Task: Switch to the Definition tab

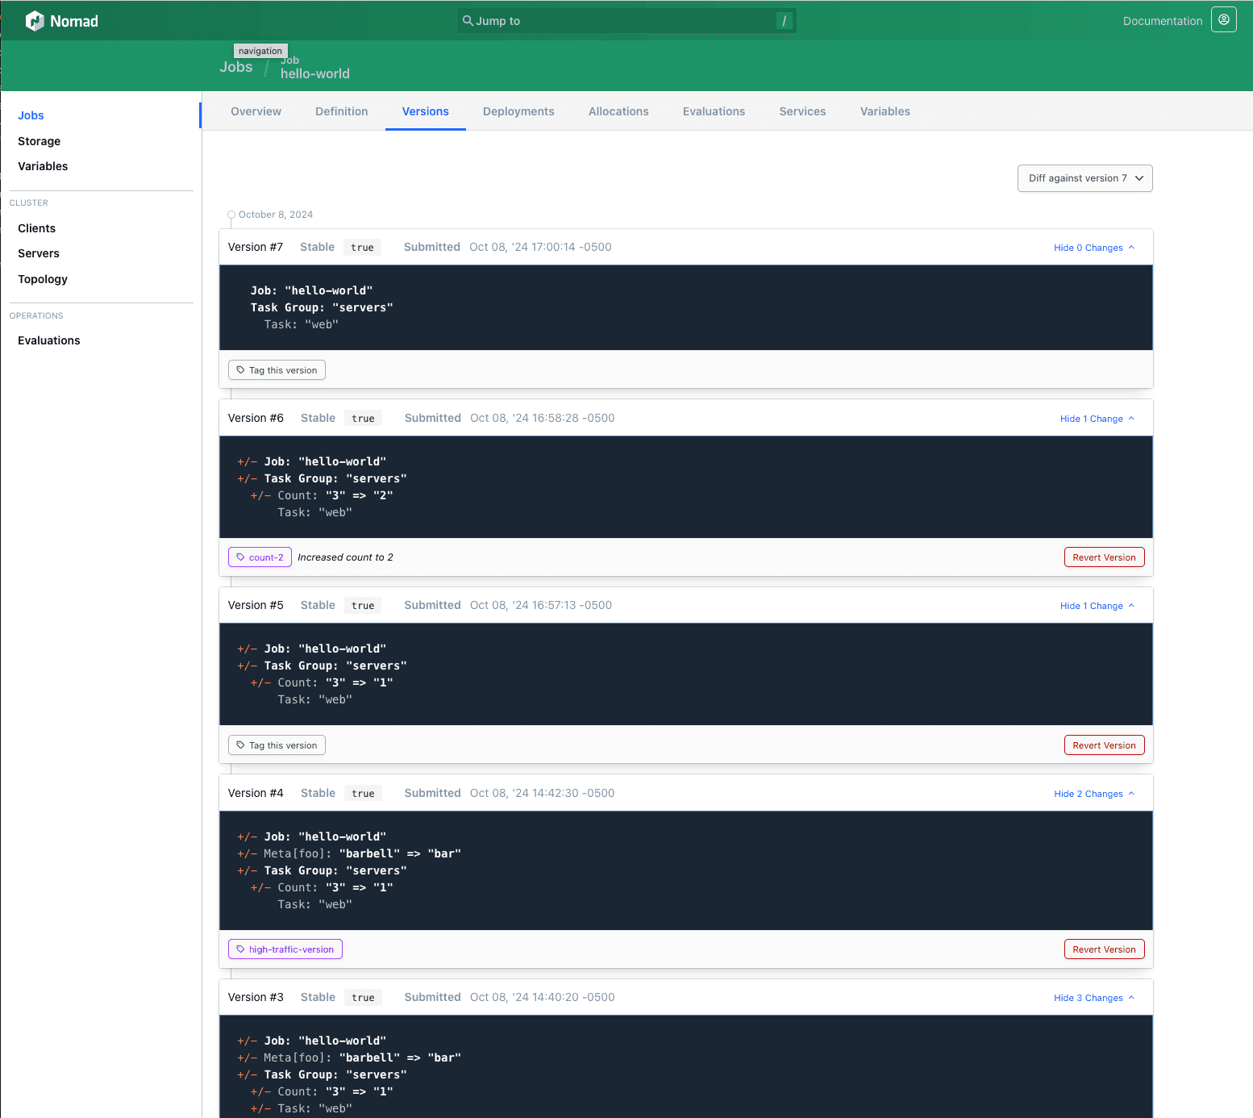Action: (341, 111)
